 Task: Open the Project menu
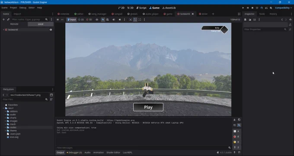(x=13, y=8)
